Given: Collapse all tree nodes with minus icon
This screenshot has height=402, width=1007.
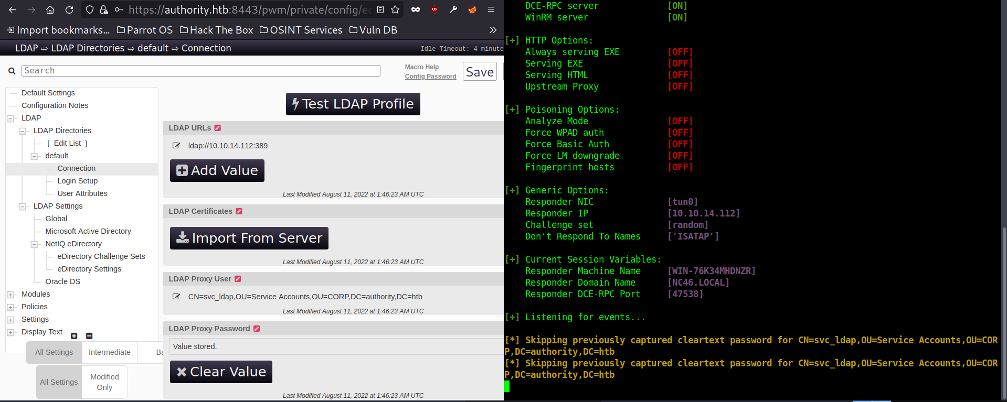Looking at the screenshot, I should [x=89, y=336].
